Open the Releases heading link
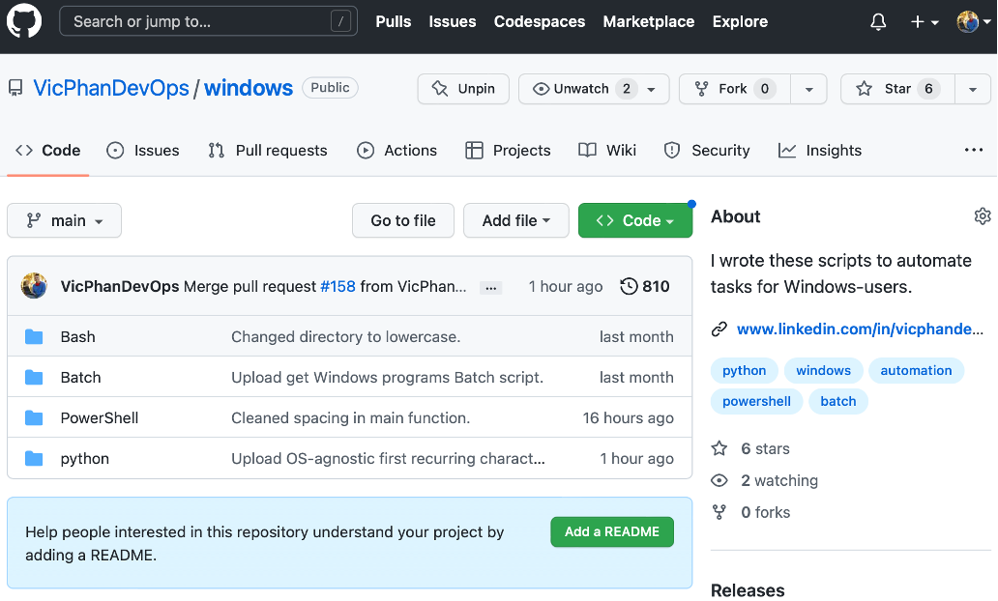The width and height of the screenshot is (998, 601). (x=748, y=590)
